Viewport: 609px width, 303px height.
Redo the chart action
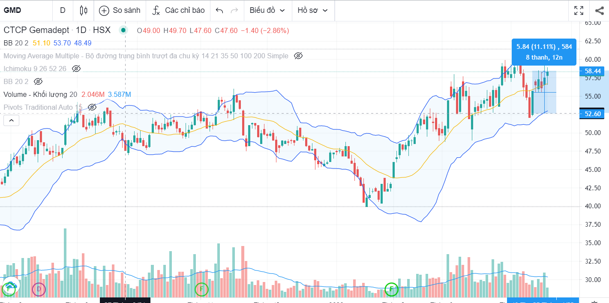234,10
